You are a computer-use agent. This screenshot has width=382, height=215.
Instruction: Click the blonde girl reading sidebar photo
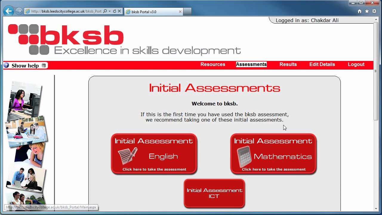pos(30,154)
